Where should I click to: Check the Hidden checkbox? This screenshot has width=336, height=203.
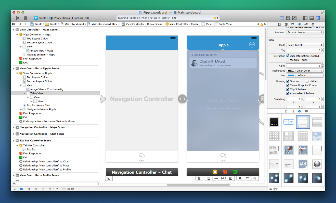tap(307, 81)
